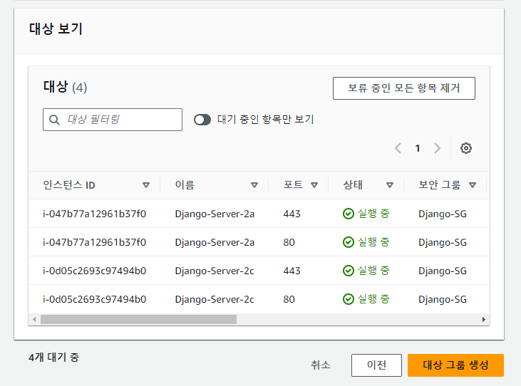Image resolution: width=521 pixels, height=386 pixels.
Task: Click status check icon for port 80 Django-Server-2a
Action: (349, 242)
